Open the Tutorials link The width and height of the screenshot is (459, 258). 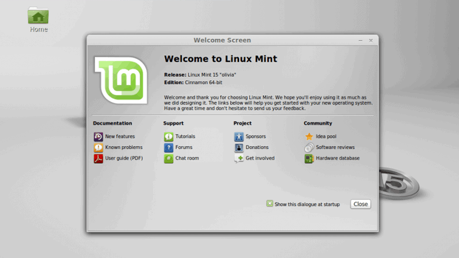coord(185,136)
